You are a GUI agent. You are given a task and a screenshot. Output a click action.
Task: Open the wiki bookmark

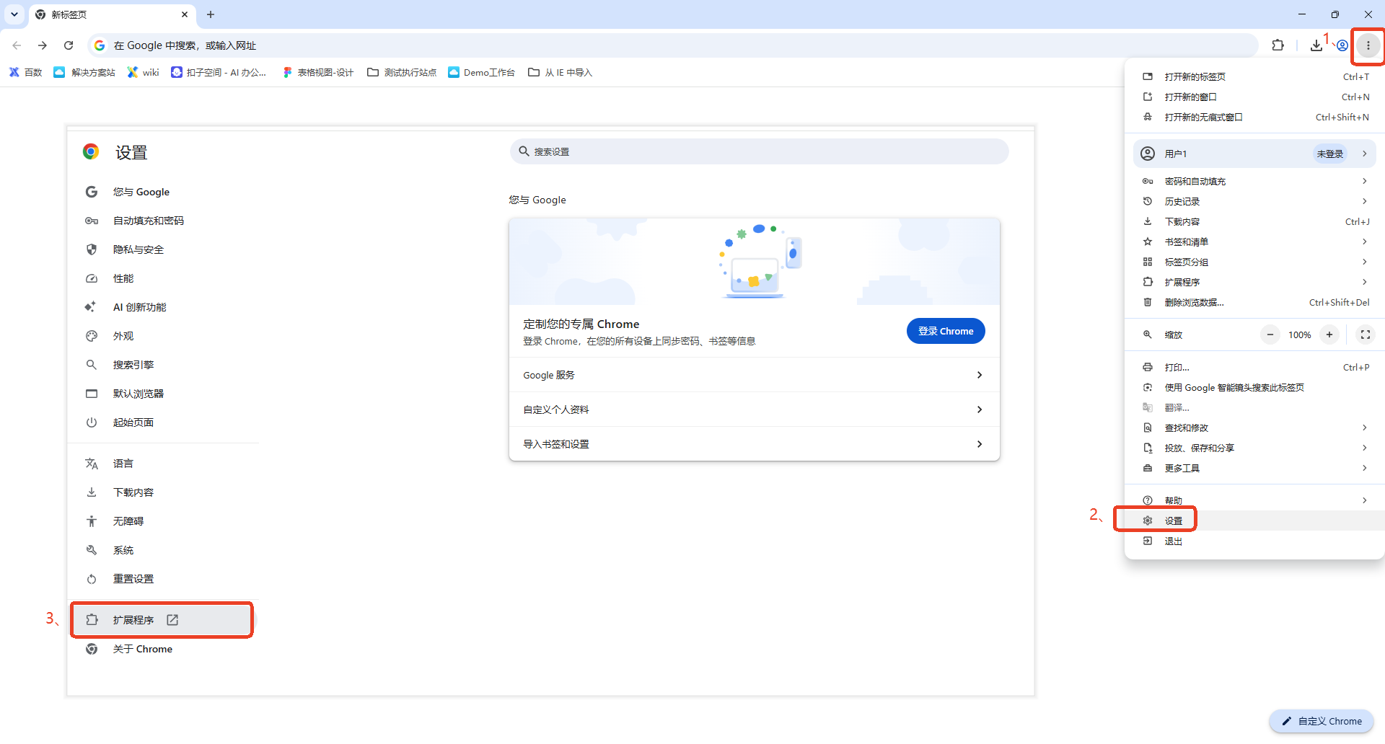click(x=143, y=72)
